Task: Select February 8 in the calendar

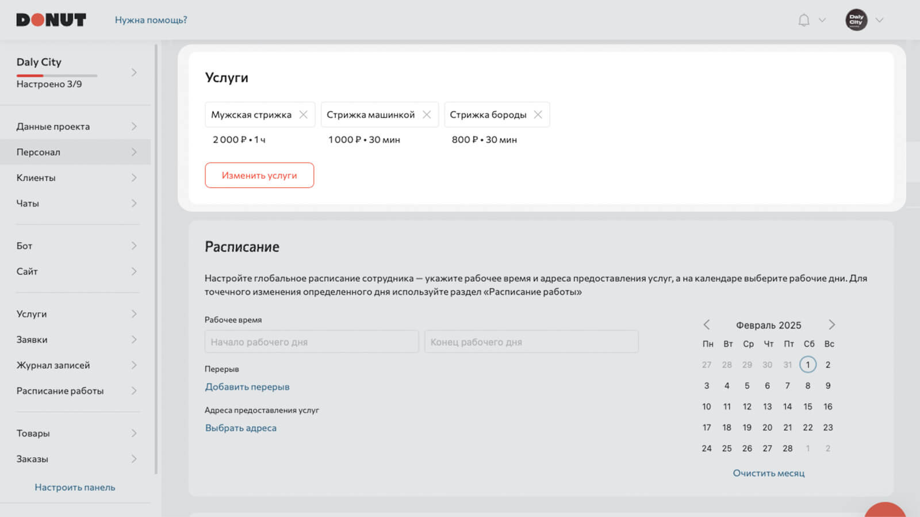Action: coord(808,386)
